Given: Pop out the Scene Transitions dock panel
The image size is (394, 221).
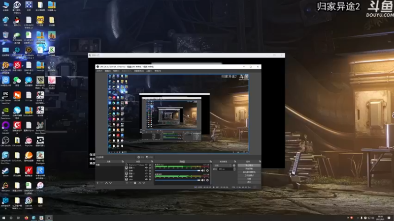Looking at the screenshot, I should click(235, 162).
